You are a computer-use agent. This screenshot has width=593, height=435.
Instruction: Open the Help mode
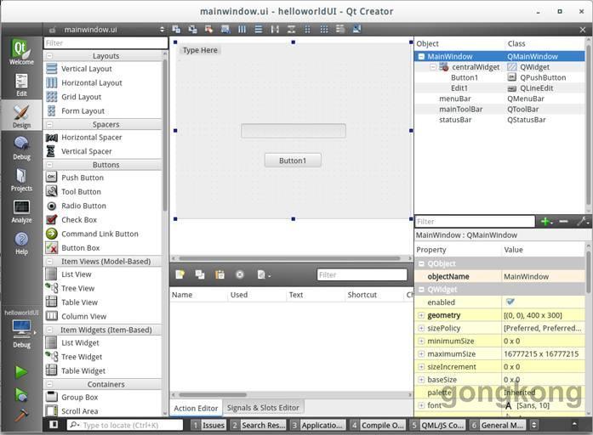21,243
